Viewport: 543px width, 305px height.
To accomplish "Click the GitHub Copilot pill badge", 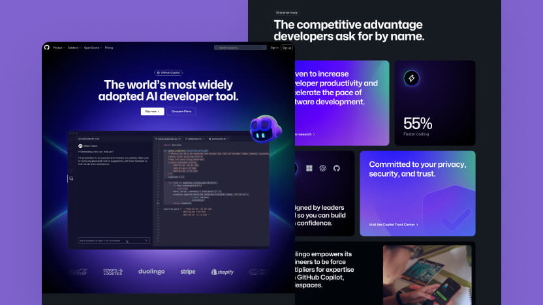I will [x=168, y=72].
